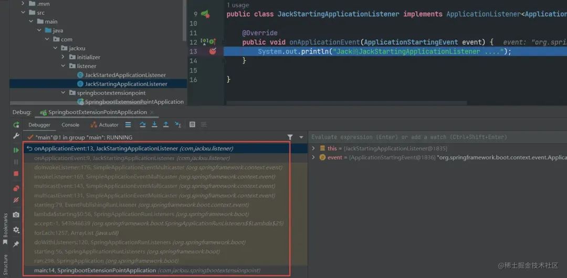The width and height of the screenshot is (567, 278).
Task: Open the thread selector dropdown arrow
Action: [x=301, y=137]
